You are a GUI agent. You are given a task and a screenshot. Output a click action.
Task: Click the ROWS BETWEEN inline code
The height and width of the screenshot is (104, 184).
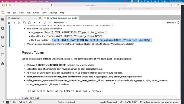(93, 44)
